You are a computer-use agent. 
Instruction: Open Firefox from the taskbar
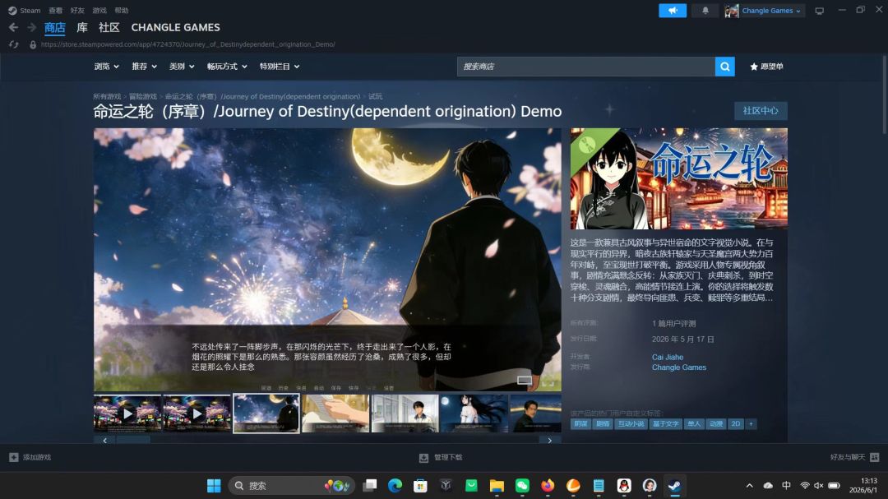(x=548, y=485)
